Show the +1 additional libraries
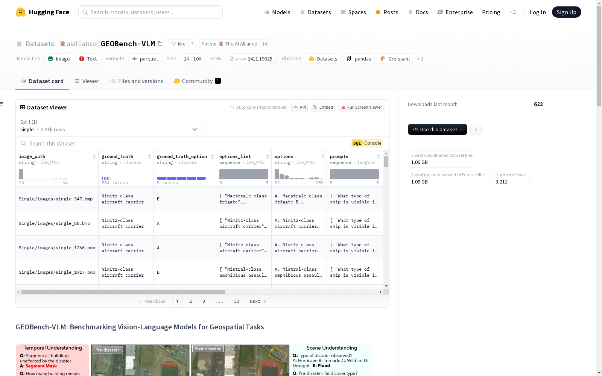 [420, 59]
